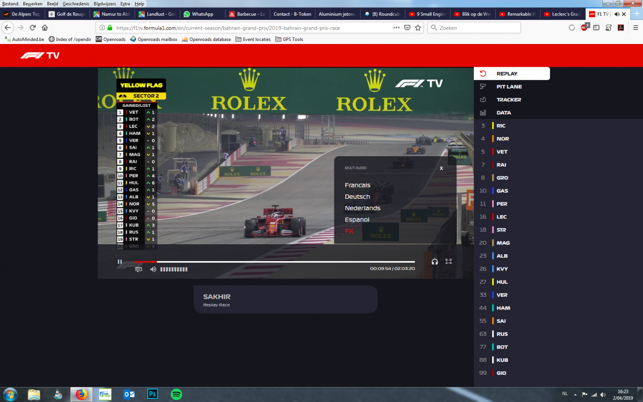The height and width of the screenshot is (402, 643).
Task: Open the multi audio headphones menu
Action: pos(435,262)
